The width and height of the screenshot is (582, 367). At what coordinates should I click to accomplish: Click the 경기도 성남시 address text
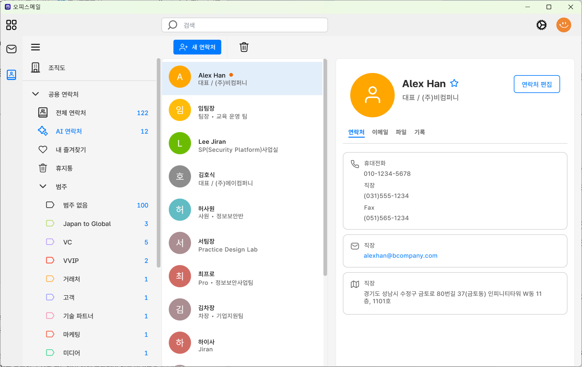(x=453, y=297)
